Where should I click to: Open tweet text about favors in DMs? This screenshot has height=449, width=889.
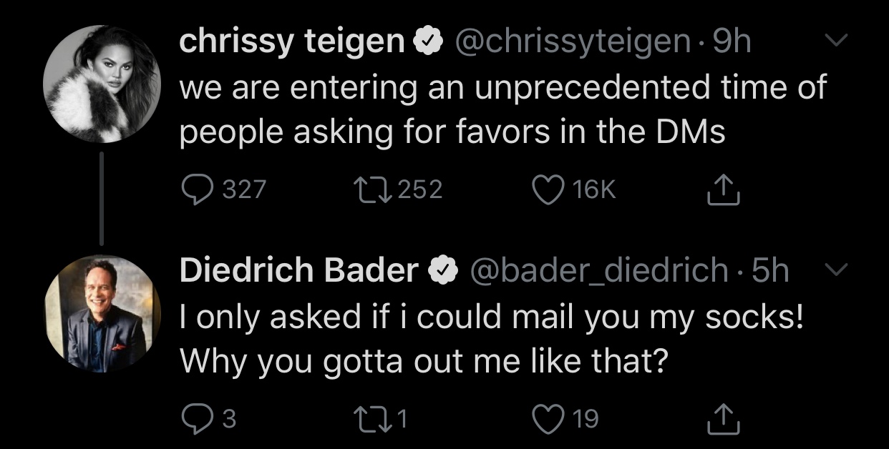501,109
